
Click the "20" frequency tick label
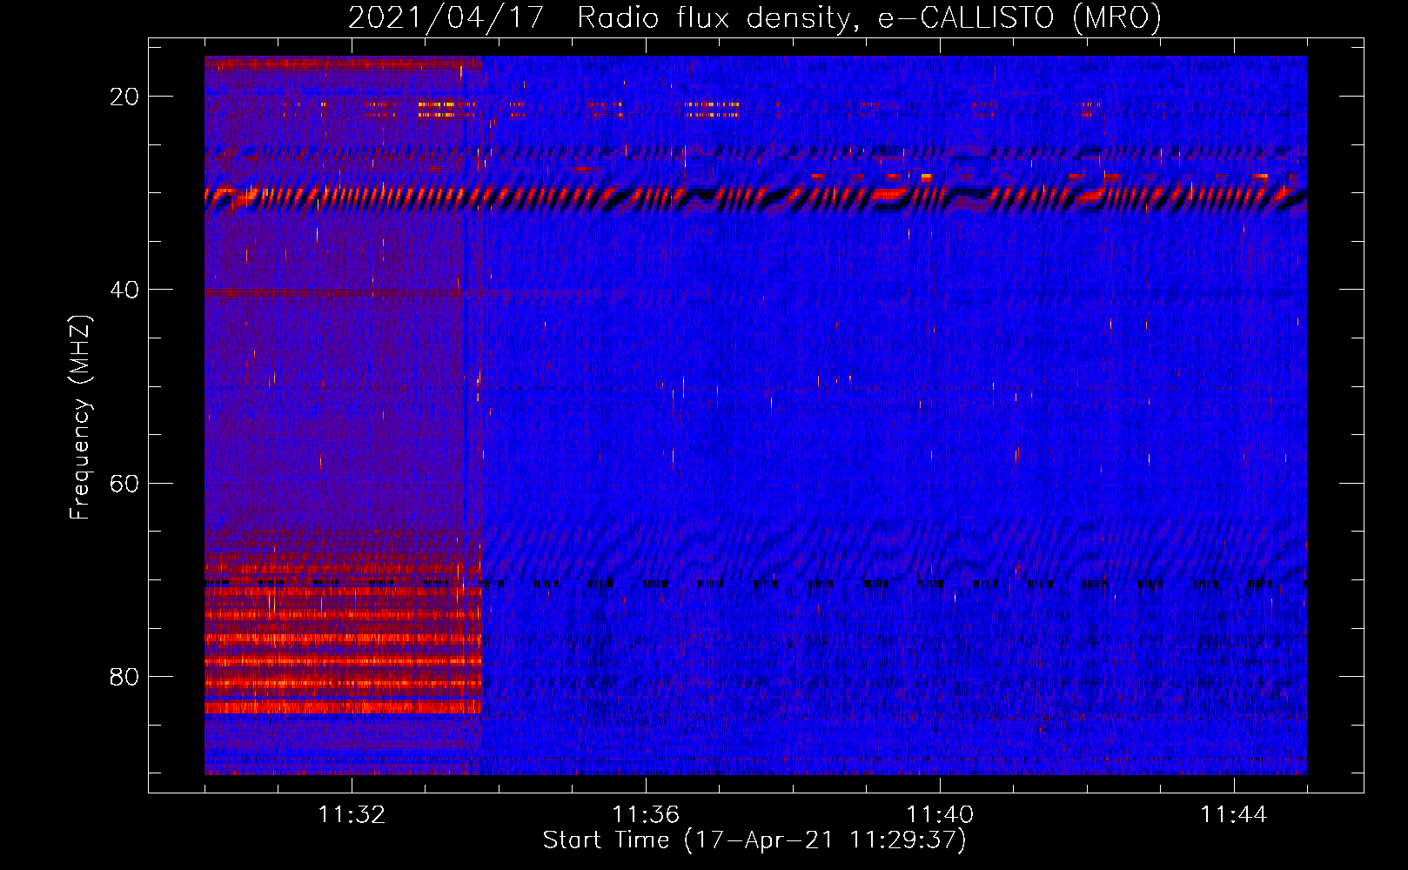click(124, 97)
